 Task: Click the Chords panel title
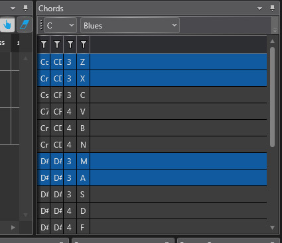(x=51, y=9)
